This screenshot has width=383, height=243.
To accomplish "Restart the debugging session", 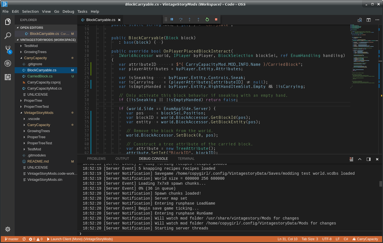I will pos(207,19).
